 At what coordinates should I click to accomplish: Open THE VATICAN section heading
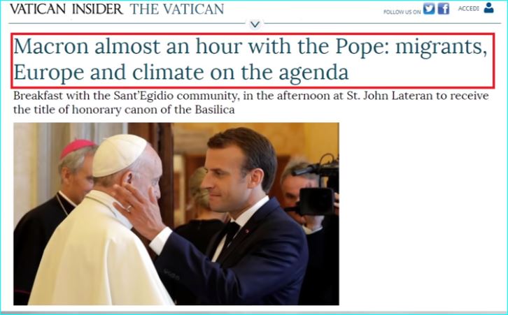[x=177, y=9]
